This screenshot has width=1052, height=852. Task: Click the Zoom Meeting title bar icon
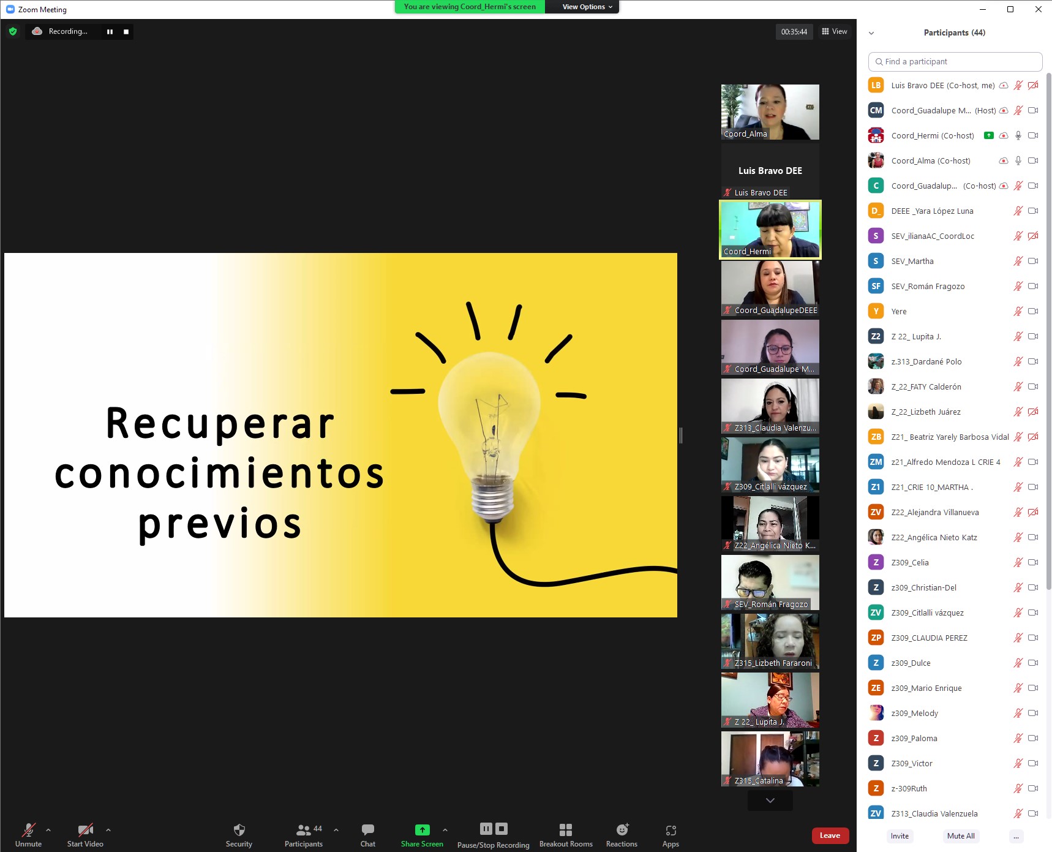(x=10, y=9)
